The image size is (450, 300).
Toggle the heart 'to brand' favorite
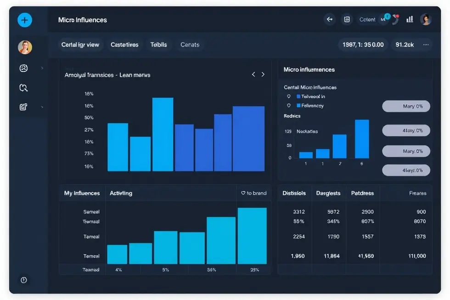(x=243, y=193)
